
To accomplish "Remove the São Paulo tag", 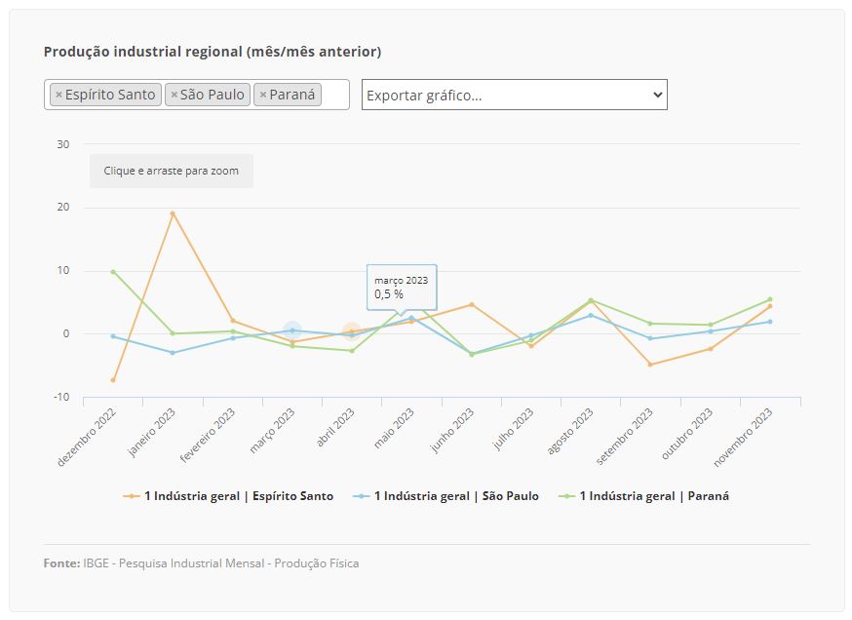I will tap(174, 95).
